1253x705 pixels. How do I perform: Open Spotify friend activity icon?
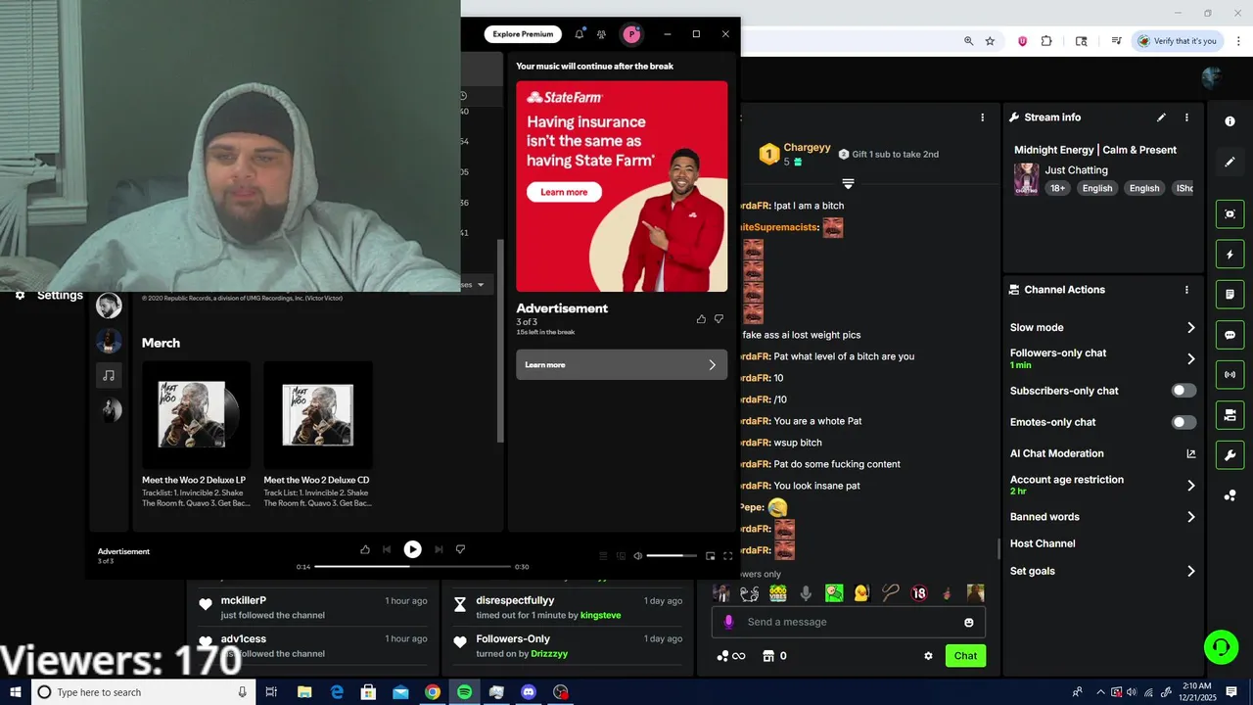601,34
